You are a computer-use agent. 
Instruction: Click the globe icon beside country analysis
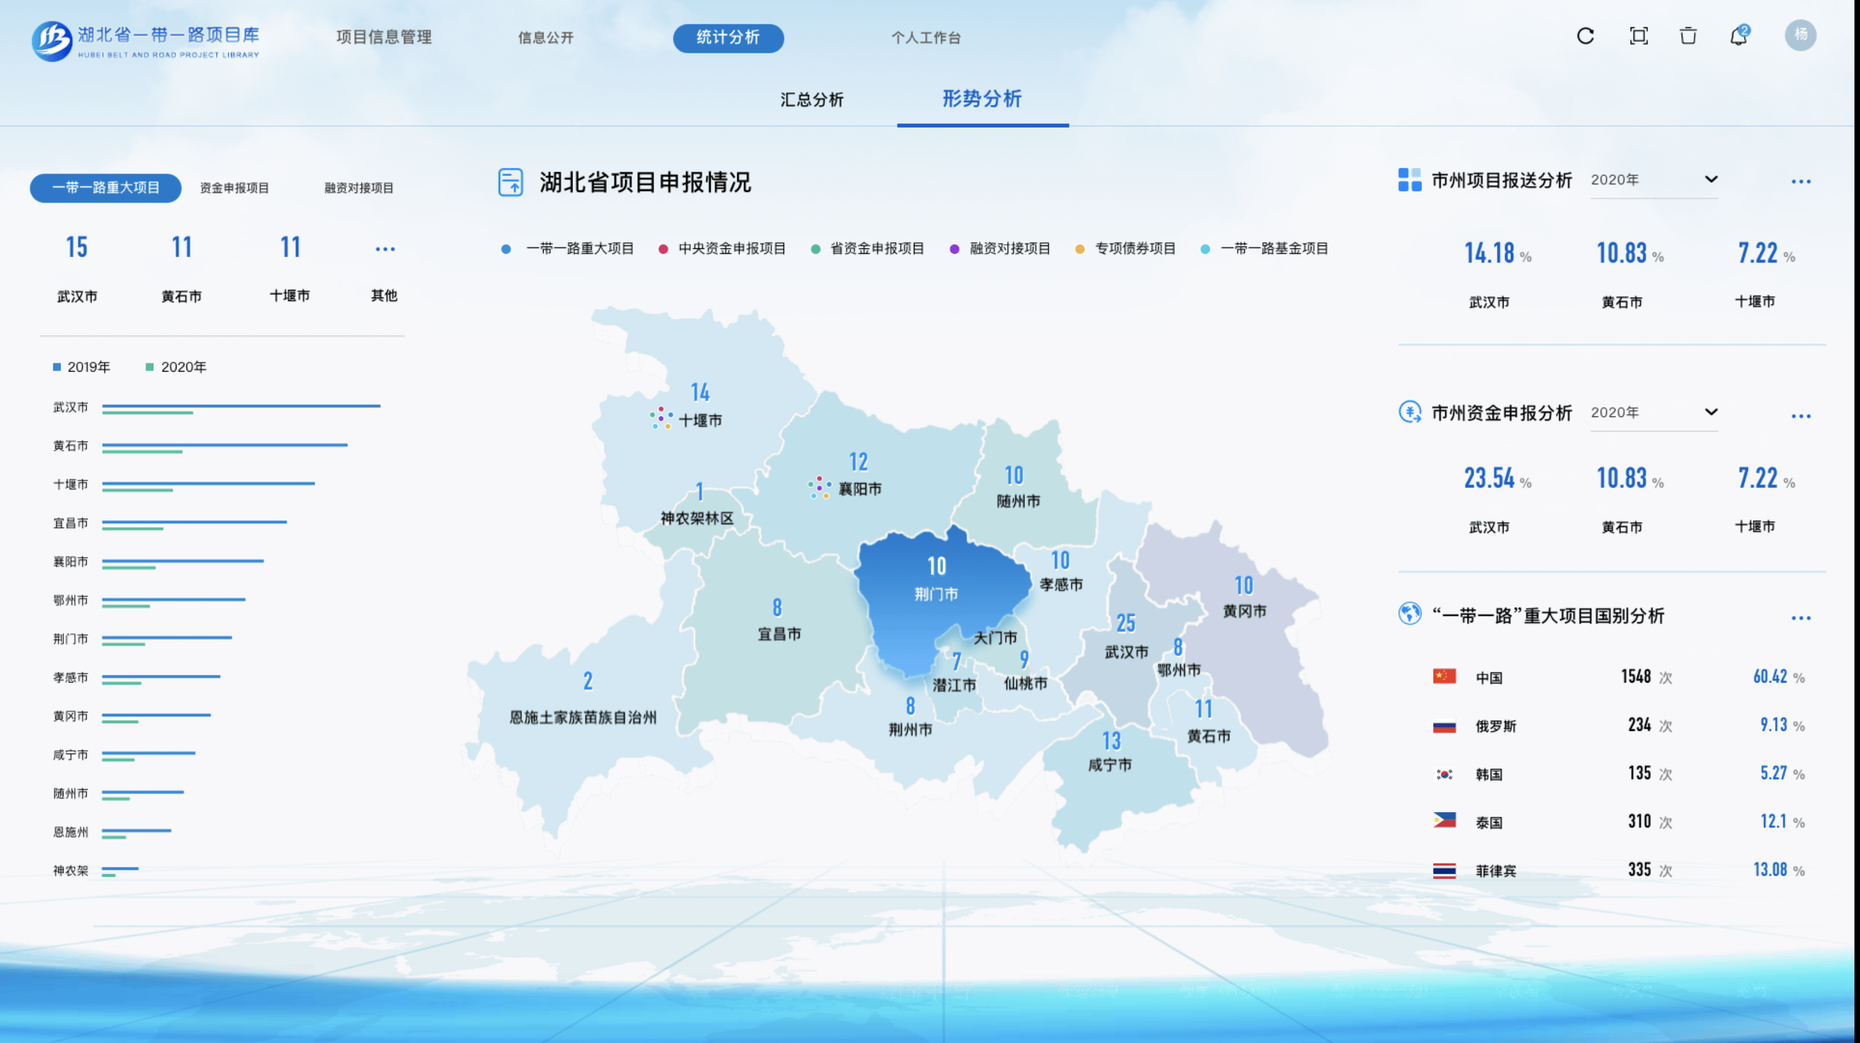click(1410, 614)
